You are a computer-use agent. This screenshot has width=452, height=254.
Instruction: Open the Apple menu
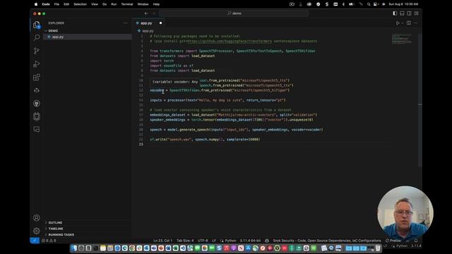36,4
